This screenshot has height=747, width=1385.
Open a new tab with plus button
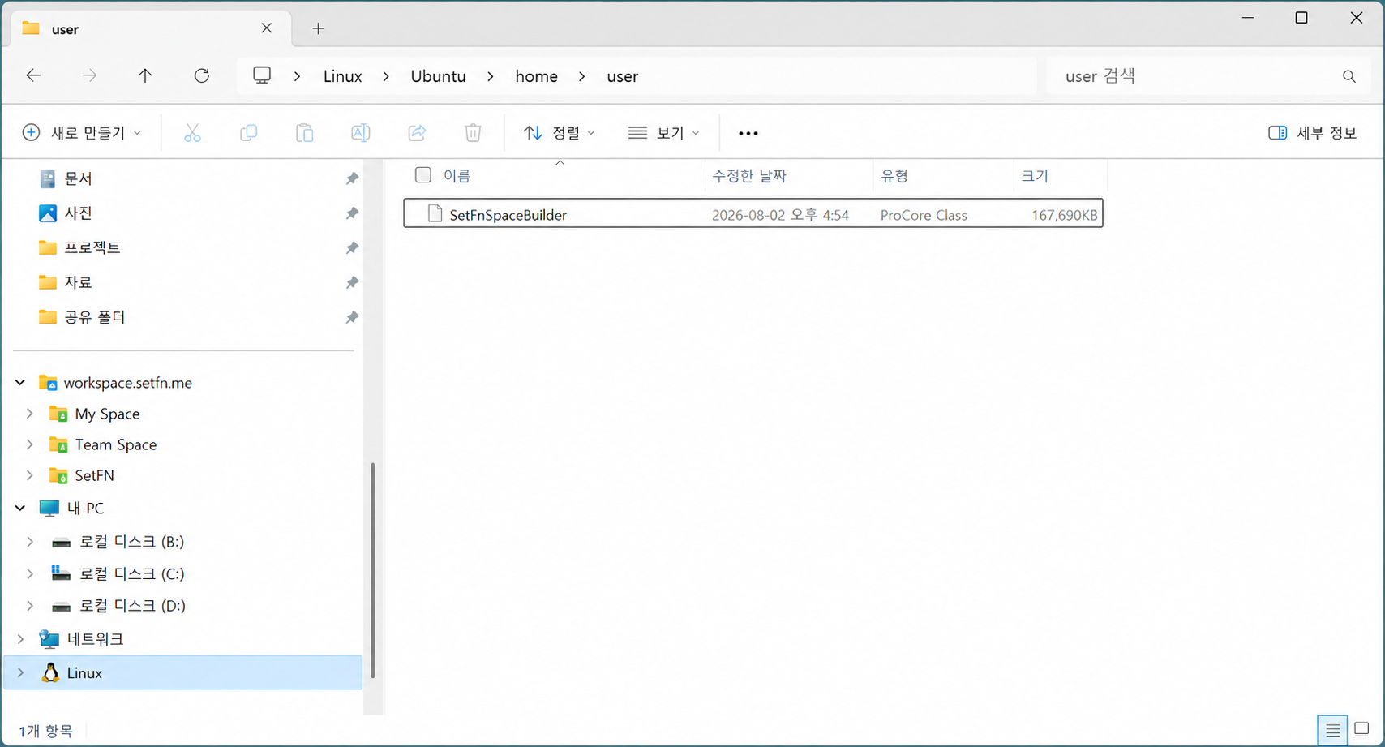click(x=319, y=28)
